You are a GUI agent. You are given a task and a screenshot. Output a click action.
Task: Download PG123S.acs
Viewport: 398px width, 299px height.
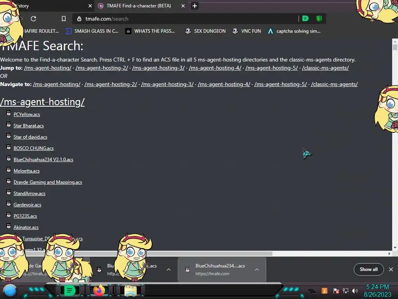tap(25, 216)
